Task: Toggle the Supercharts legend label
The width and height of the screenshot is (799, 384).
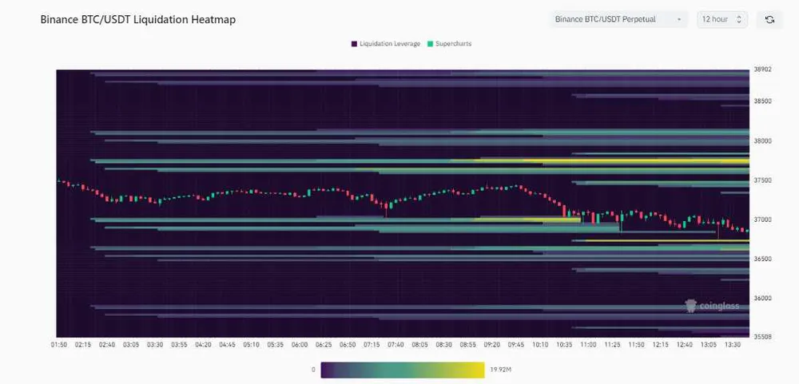Action: point(454,43)
